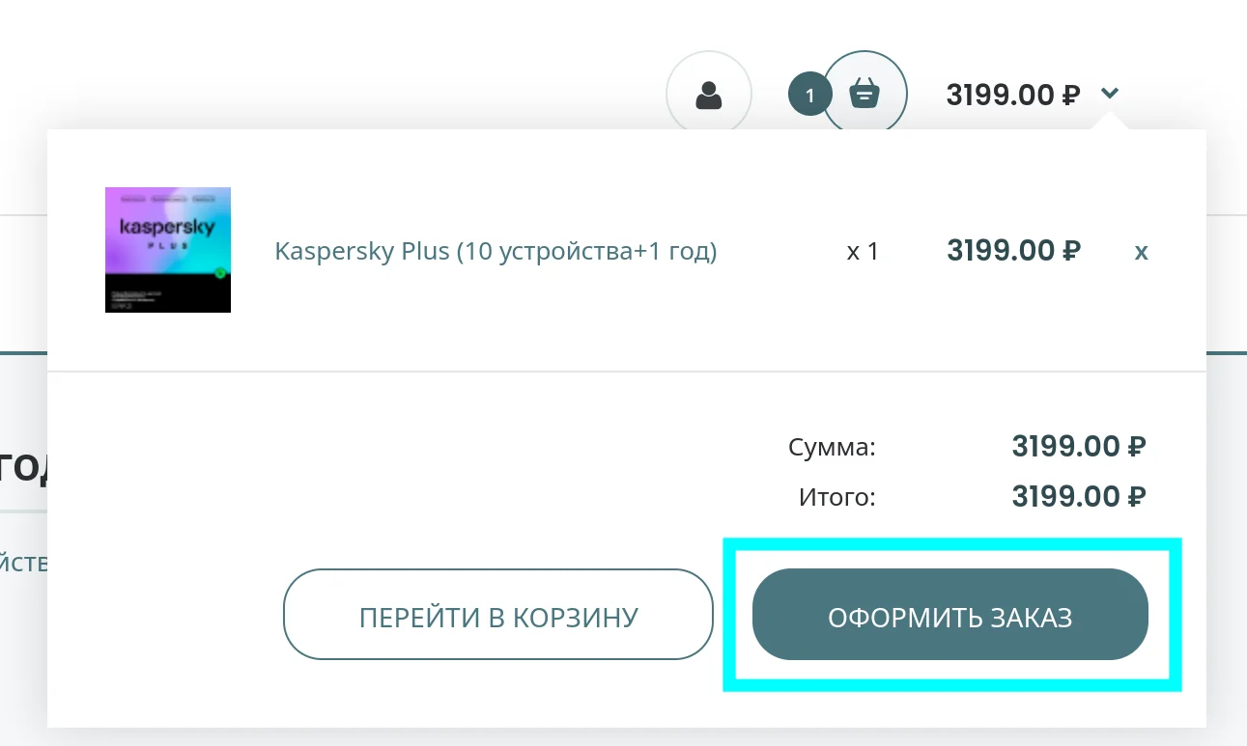The image size is (1247, 746).
Task: Open the Kaspersky Plus product thumbnail
Action: [x=168, y=249]
